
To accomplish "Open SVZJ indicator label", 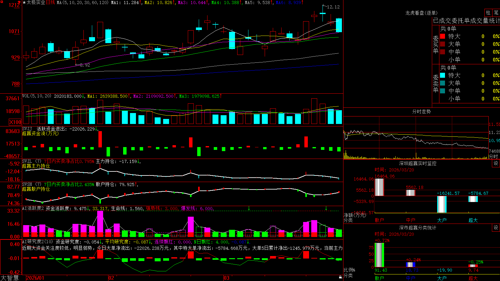I will (27, 129).
